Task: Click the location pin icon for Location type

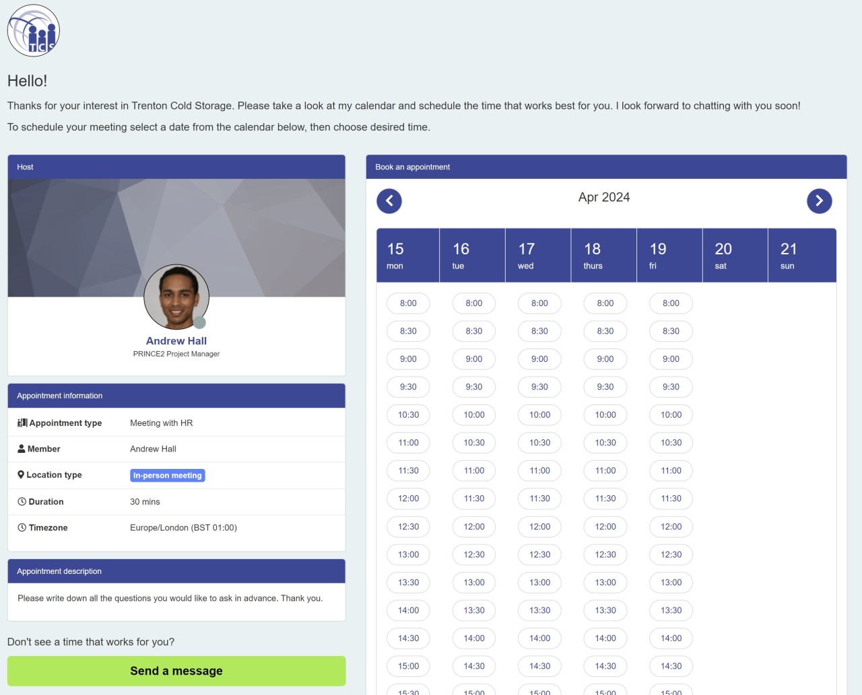Action: coord(20,475)
